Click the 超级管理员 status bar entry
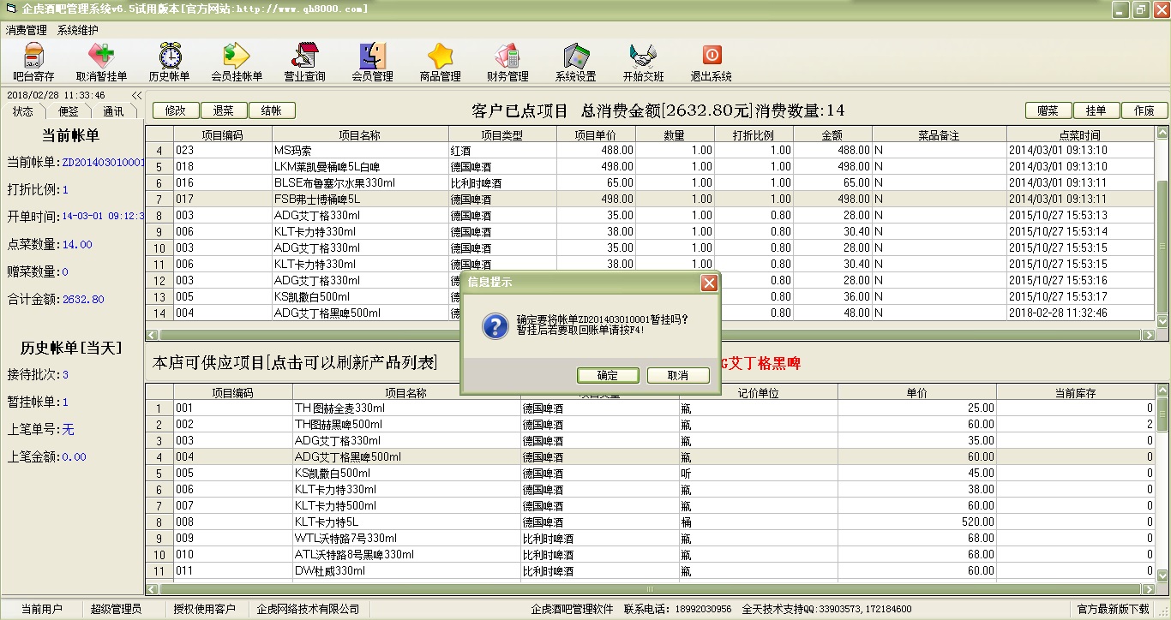 coord(116,609)
